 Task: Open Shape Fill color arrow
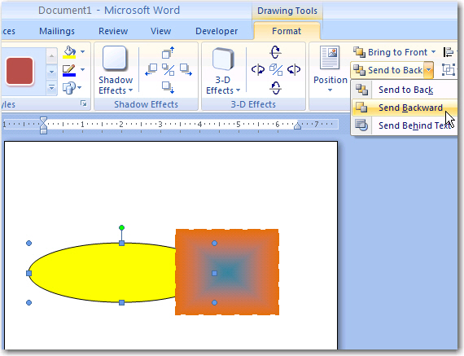point(82,52)
